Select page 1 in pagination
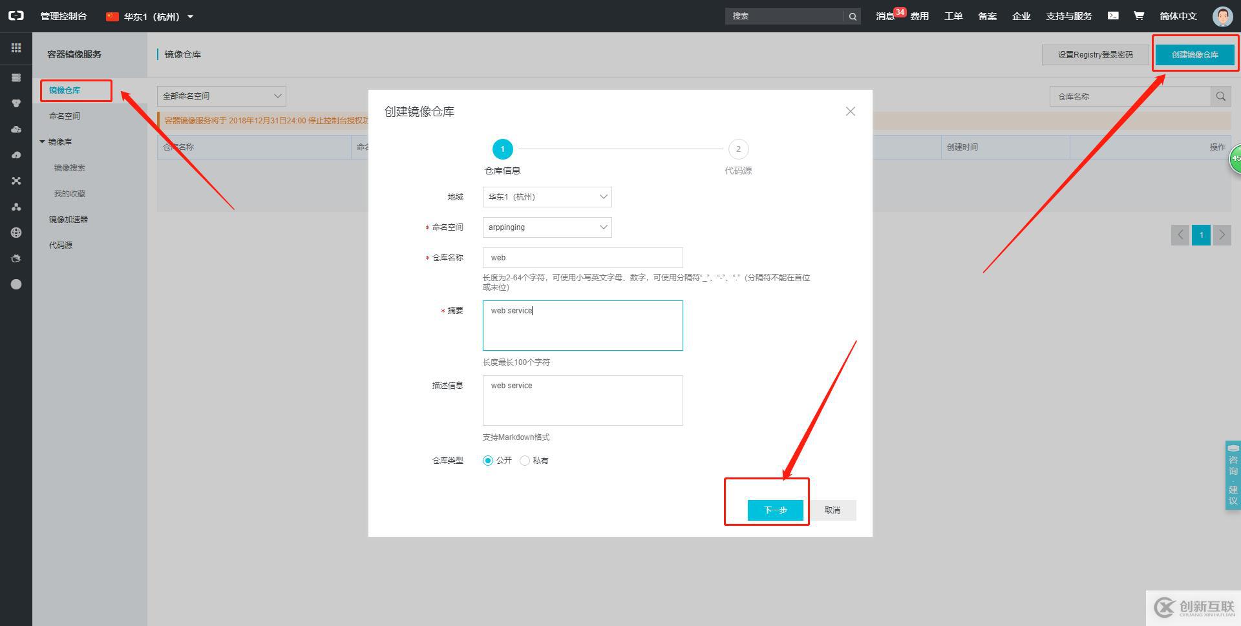 [x=1201, y=235]
